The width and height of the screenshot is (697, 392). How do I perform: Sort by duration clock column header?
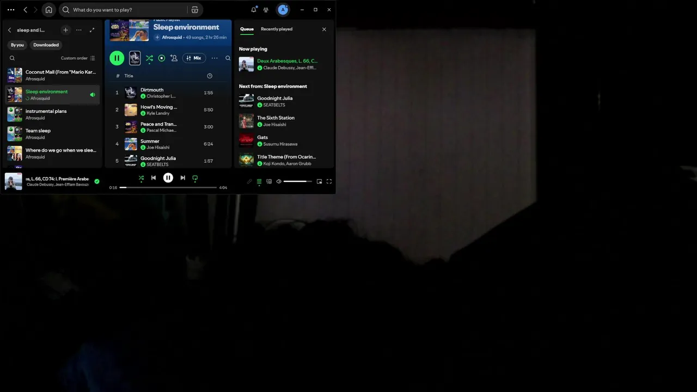point(210,76)
